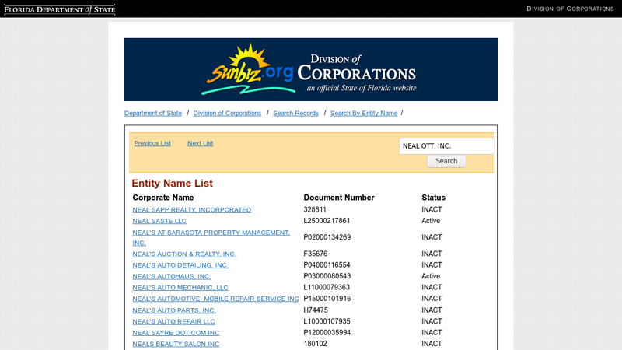Open Division of Corporations breadcrumb link
The image size is (622, 350).
click(x=227, y=113)
